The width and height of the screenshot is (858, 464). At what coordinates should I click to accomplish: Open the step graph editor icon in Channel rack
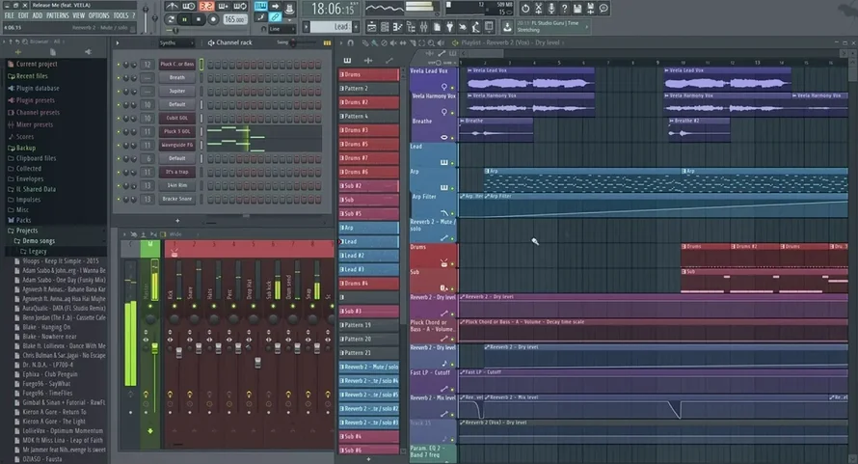[x=326, y=42]
